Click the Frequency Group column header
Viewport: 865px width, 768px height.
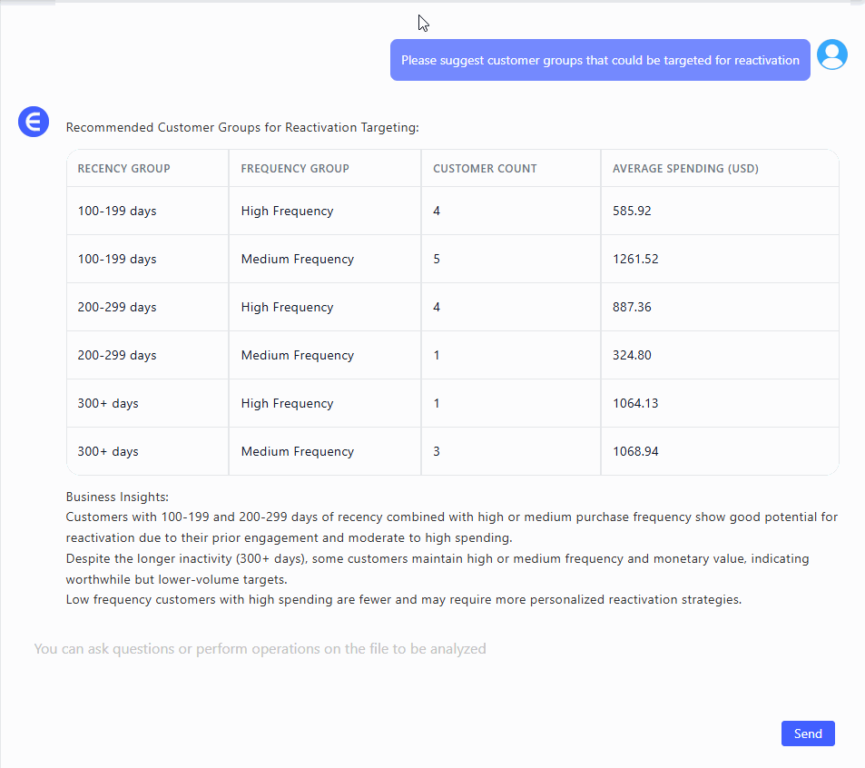[x=295, y=168]
